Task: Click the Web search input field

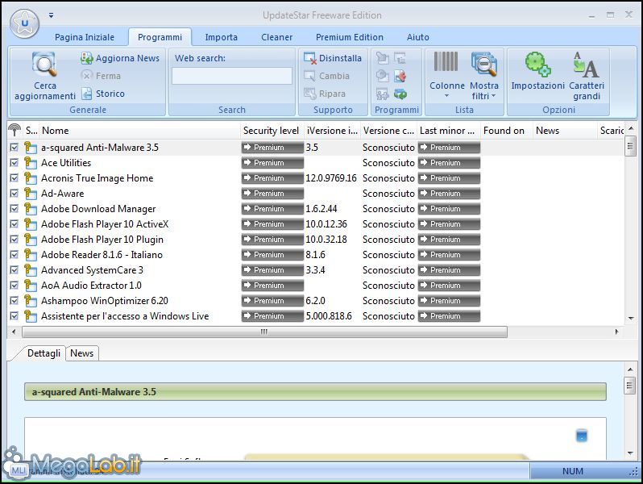Action: click(232, 76)
